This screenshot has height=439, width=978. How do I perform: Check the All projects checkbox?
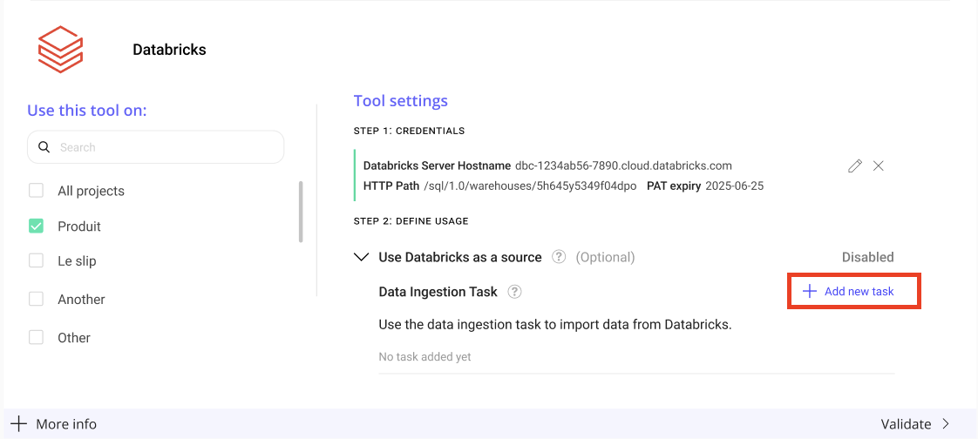pyautogui.click(x=37, y=191)
